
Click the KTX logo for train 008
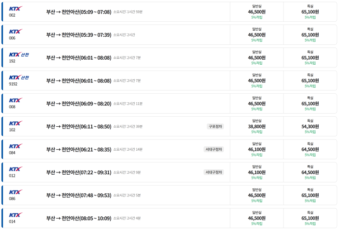15,100
